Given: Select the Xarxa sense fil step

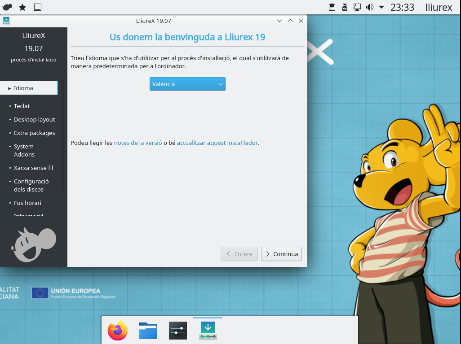Looking at the screenshot, I should coord(33,168).
